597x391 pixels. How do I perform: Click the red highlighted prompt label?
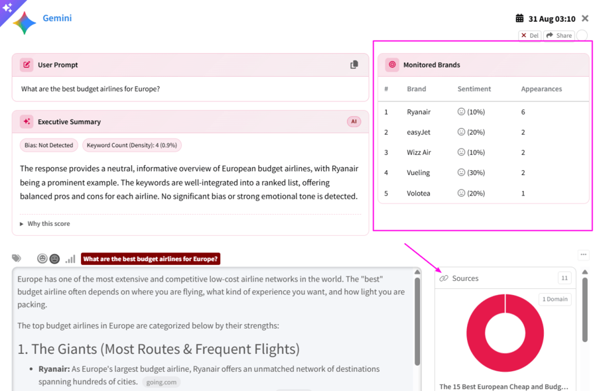pyautogui.click(x=151, y=258)
